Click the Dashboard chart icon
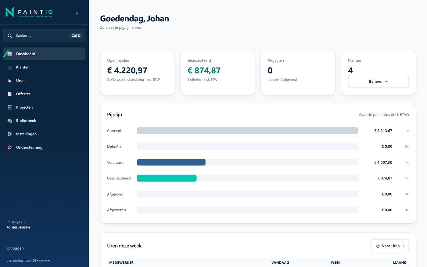This screenshot has width=427, height=267. click(x=10, y=54)
